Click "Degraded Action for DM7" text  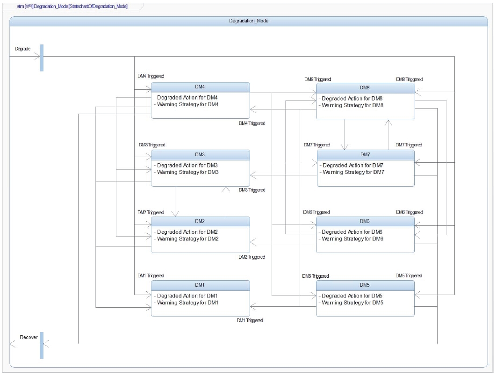click(x=352, y=165)
